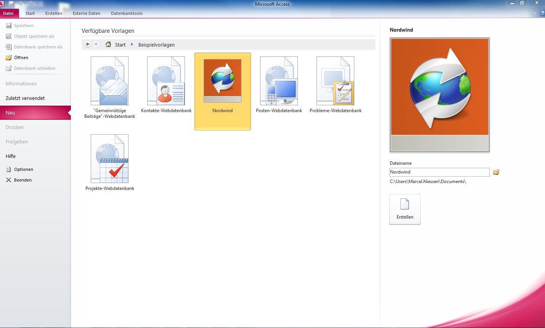This screenshot has height=328, width=545.
Task: Click the quick access redo icon
Action: 32,4
